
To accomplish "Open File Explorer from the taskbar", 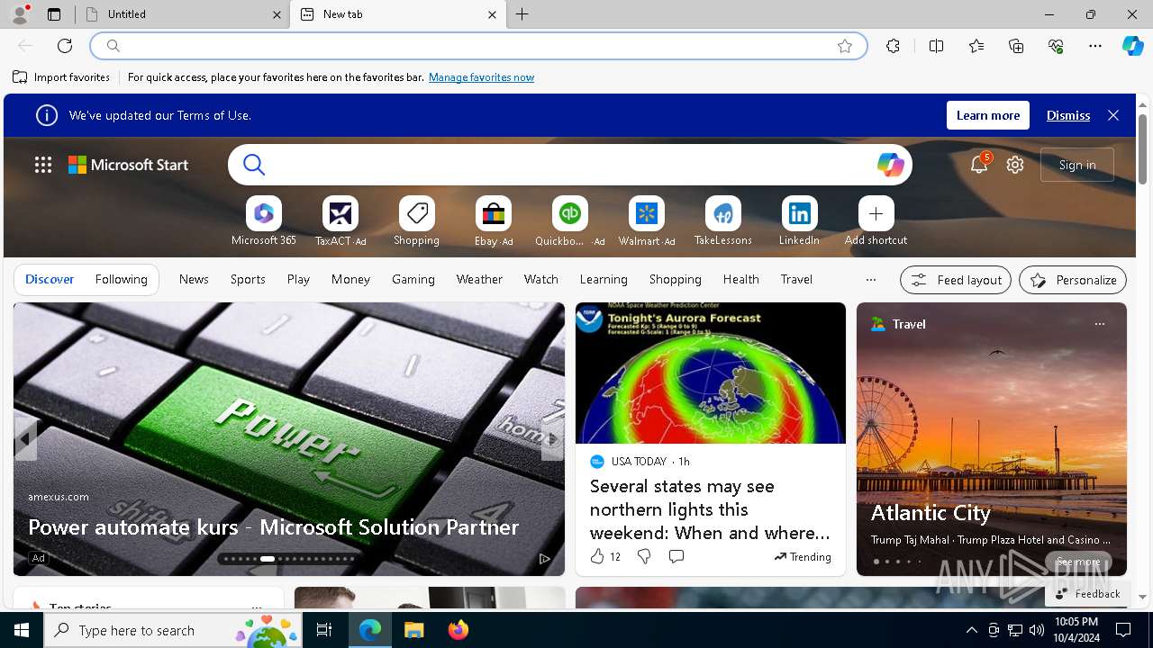I will point(413,630).
